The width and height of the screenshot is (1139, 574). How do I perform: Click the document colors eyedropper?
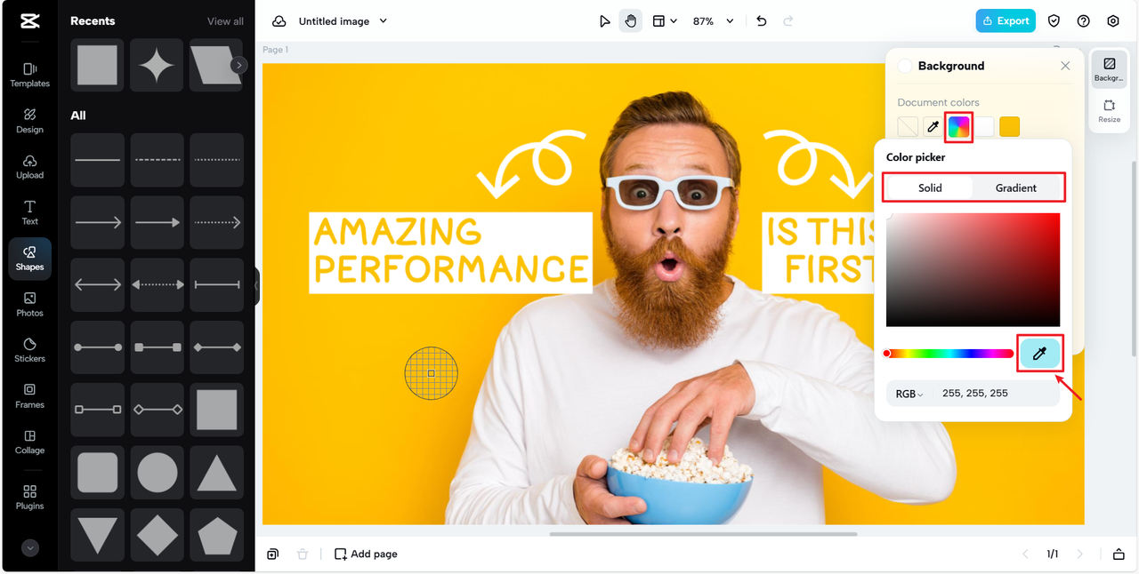pyautogui.click(x=933, y=127)
